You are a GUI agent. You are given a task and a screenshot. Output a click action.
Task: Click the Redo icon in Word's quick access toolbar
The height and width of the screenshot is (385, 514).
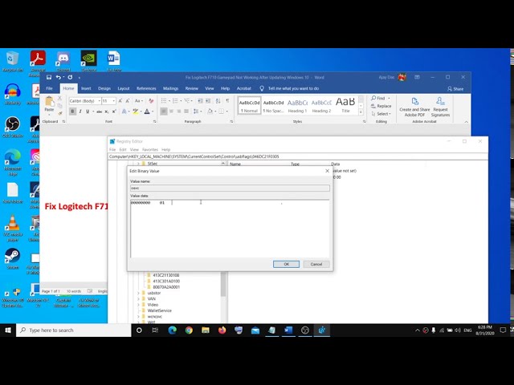tap(70, 77)
